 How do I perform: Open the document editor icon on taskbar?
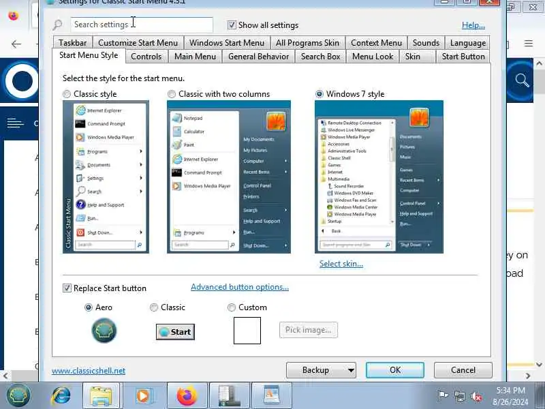pos(271,396)
